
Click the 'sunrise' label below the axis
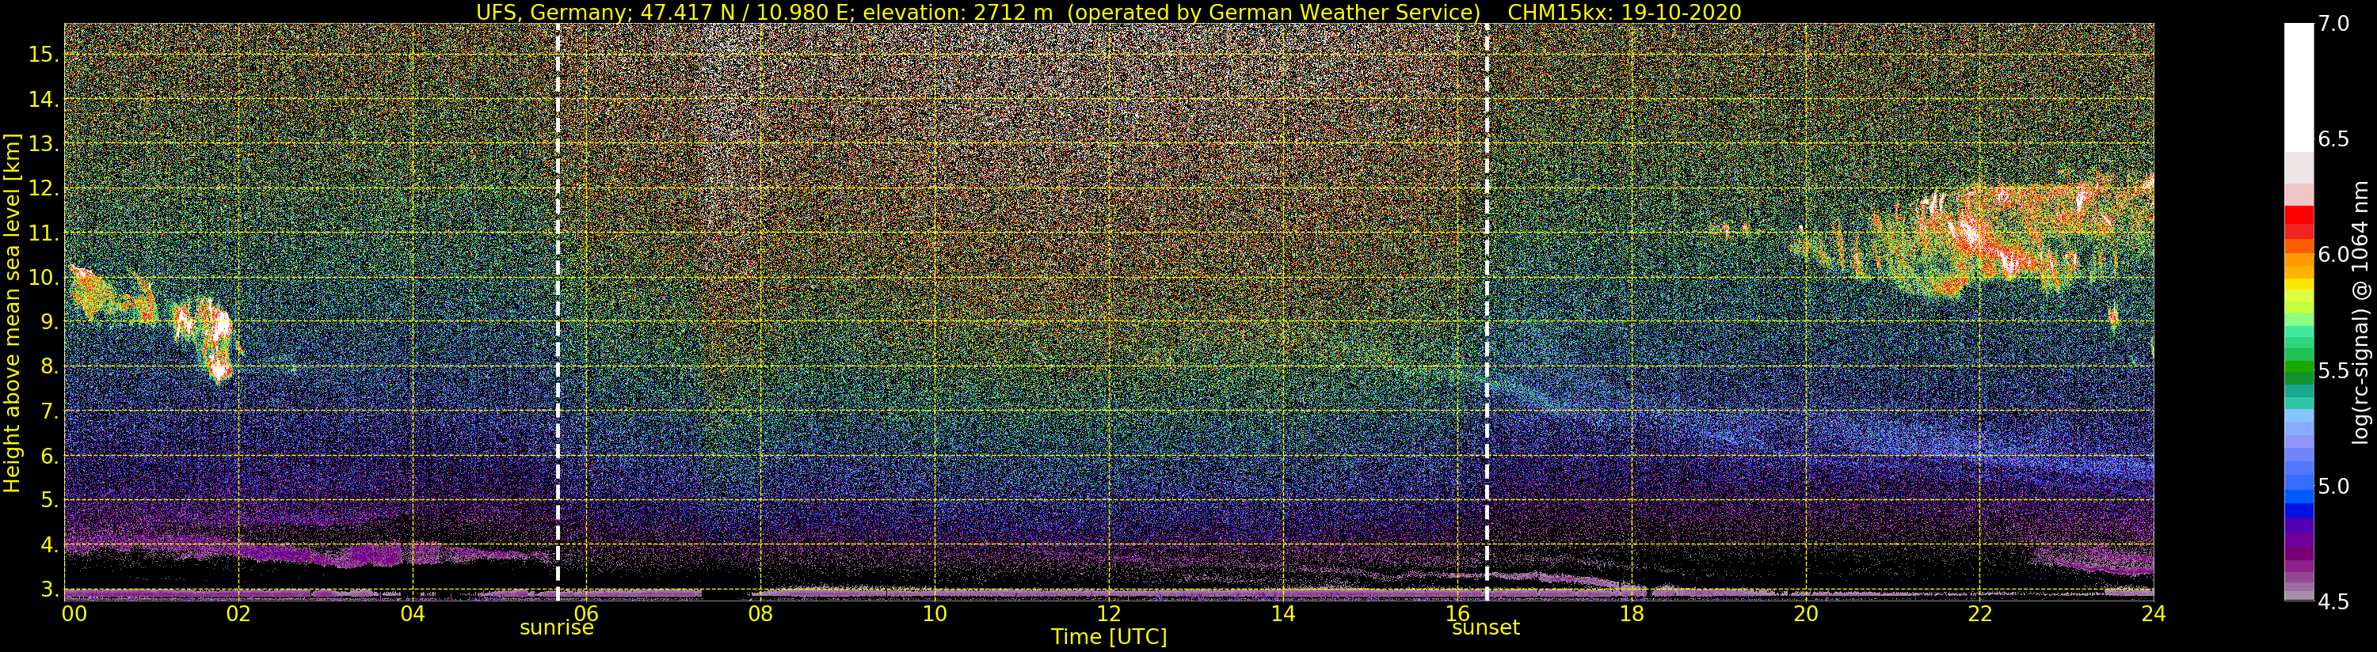pos(556,628)
